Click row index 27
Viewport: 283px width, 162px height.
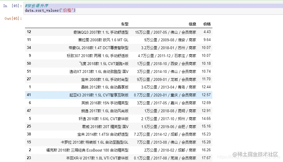(x=29, y=79)
